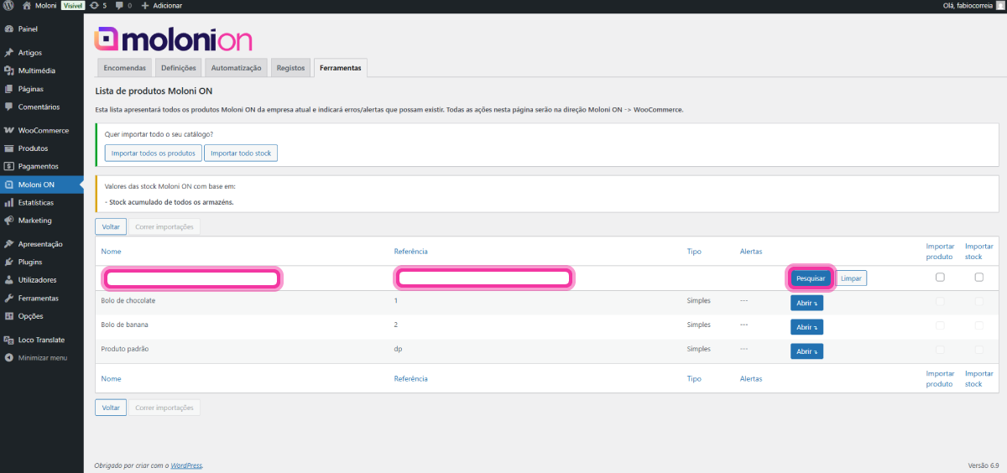Switch to the Automatização tab
1007x473 pixels.
tap(236, 68)
